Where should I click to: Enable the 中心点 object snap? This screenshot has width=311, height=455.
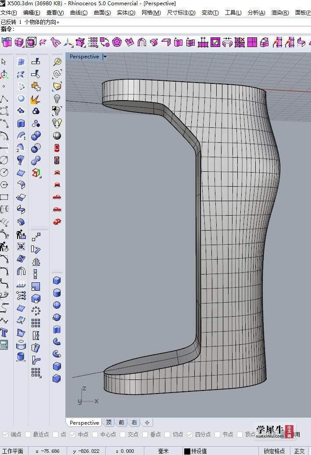[x=95, y=434]
